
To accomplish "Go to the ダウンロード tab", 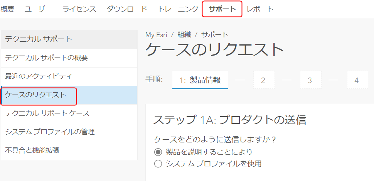I will click(127, 9).
